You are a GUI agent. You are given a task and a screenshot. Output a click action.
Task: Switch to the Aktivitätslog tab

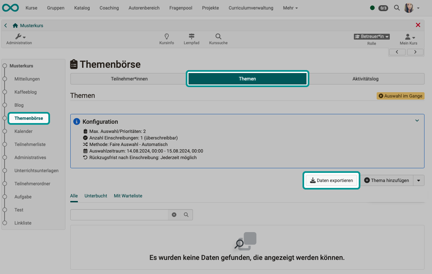pyautogui.click(x=365, y=79)
